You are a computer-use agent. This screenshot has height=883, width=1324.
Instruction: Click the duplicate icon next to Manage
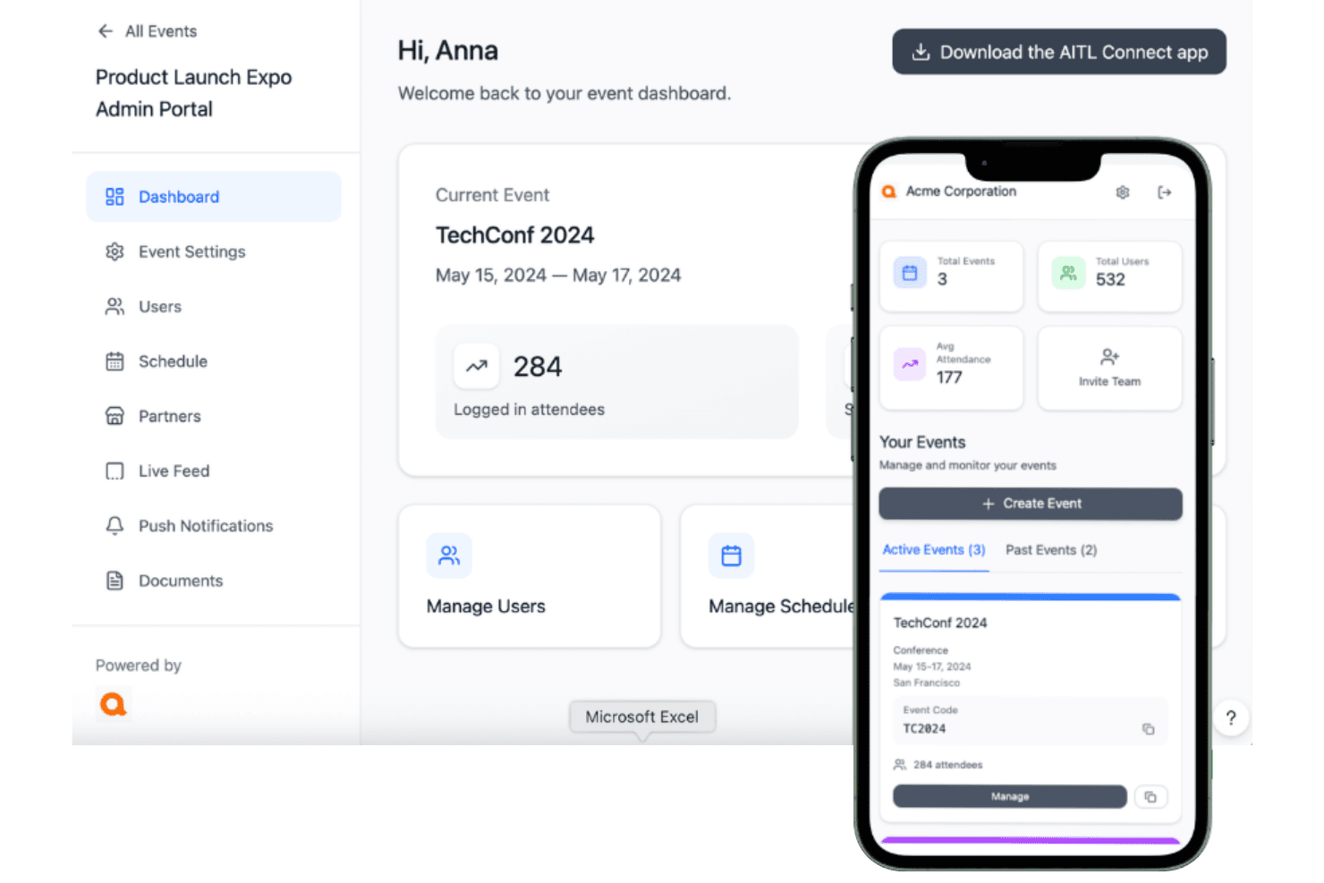tap(1150, 796)
